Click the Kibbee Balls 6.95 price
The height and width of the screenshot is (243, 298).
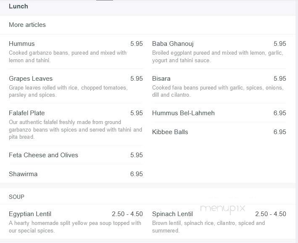tap(280, 132)
